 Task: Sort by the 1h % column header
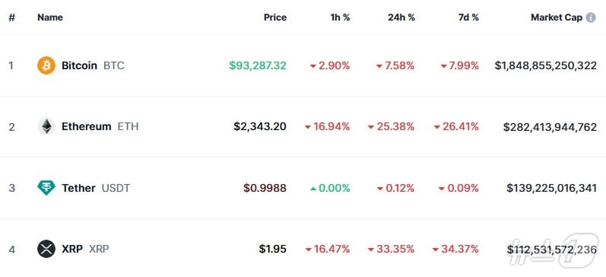(340, 18)
